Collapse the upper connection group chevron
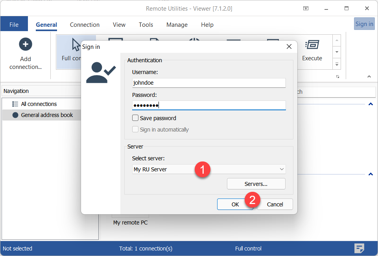The height and width of the screenshot is (256, 378). coord(370,104)
